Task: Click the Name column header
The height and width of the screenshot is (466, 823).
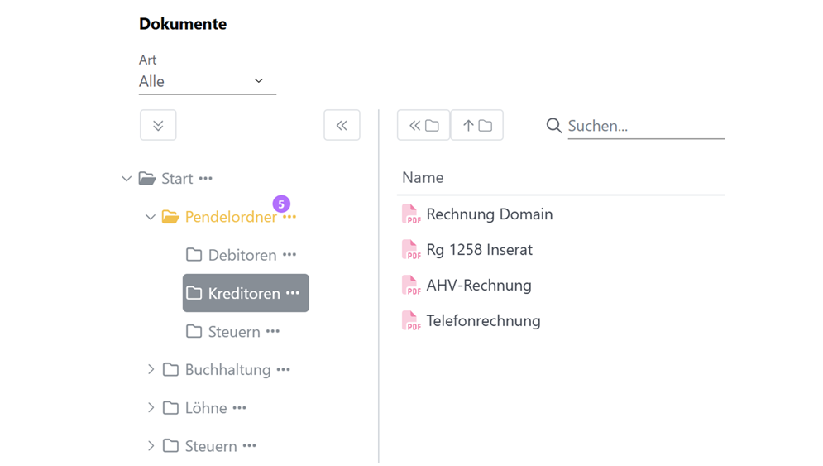Action: [x=423, y=177]
